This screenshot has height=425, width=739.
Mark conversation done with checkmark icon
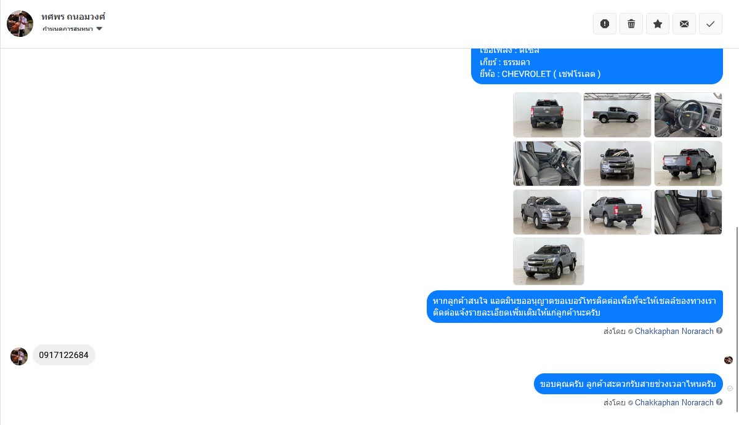tap(711, 23)
